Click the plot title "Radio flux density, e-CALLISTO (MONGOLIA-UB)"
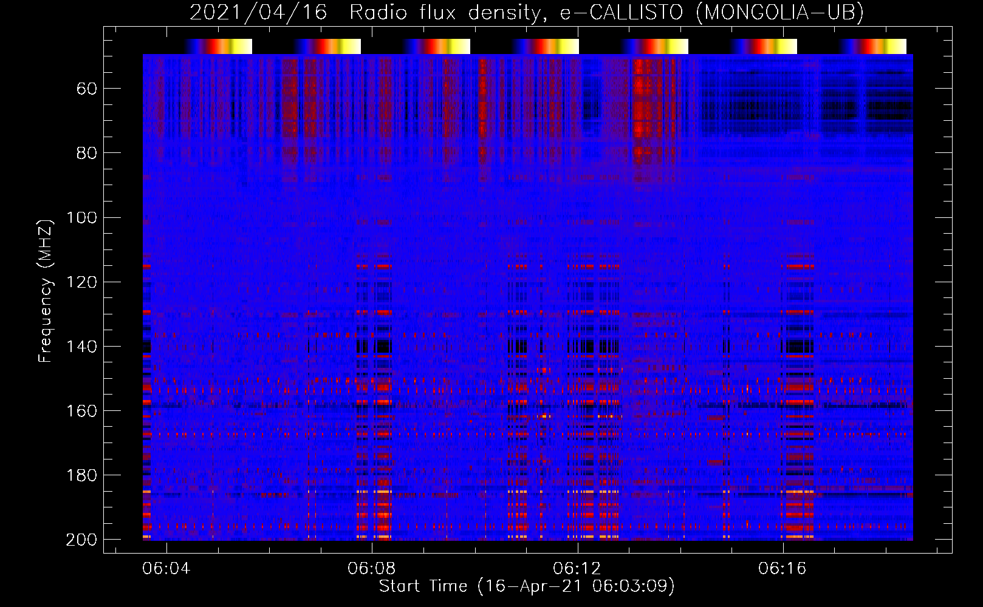 click(x=606, y=13)
